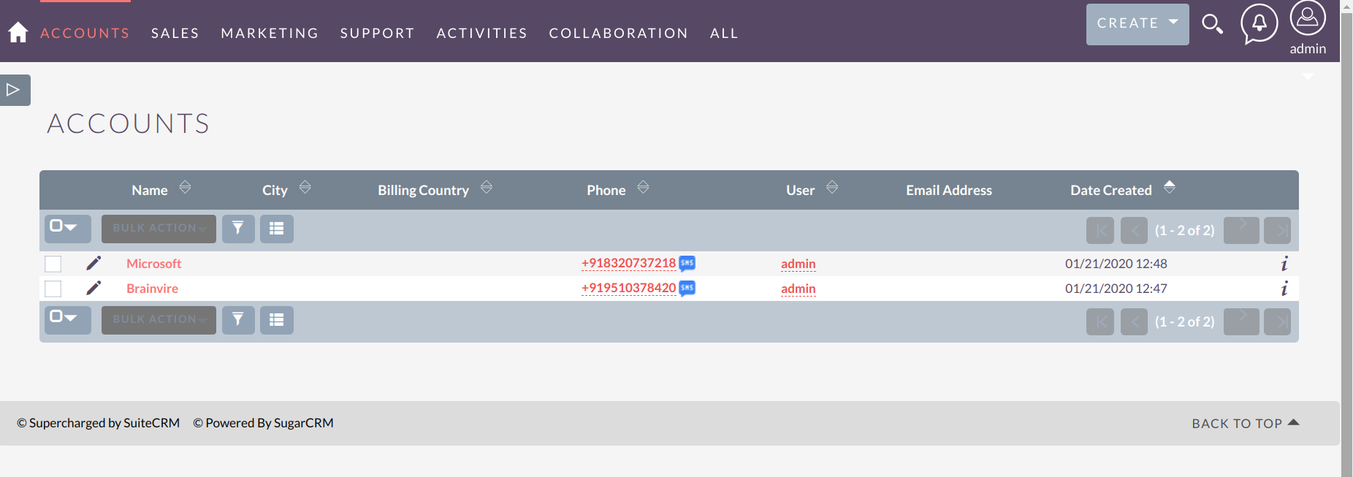Go to the home icon
The width and height of the screenshot is (1353, 477).
pos(18,32)
